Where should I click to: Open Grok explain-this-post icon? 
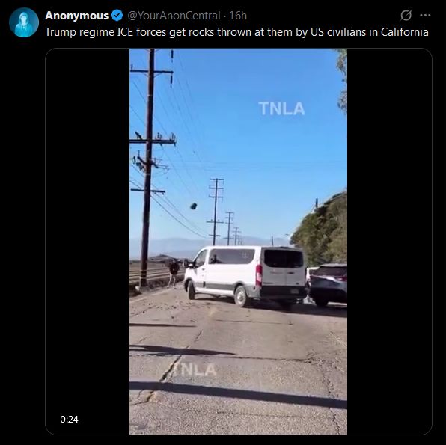[406, 16]
